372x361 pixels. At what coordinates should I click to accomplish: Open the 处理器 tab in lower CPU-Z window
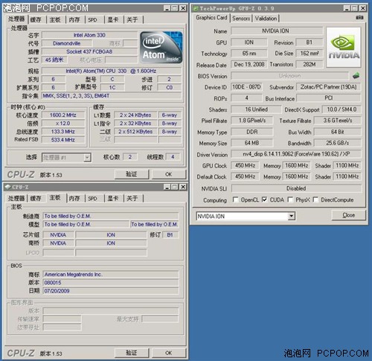(x=16, y=198)
